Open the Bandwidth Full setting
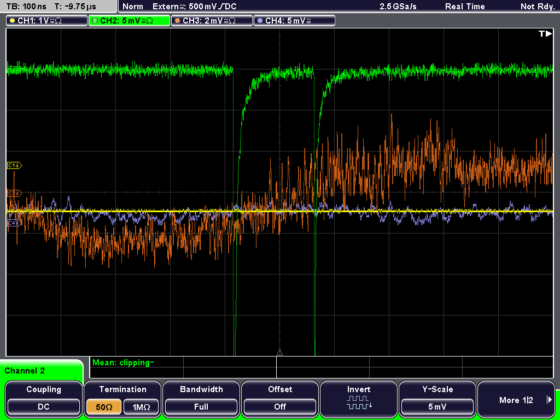The height and width of the screenshot is (420, 560). (x=201, y=399)
